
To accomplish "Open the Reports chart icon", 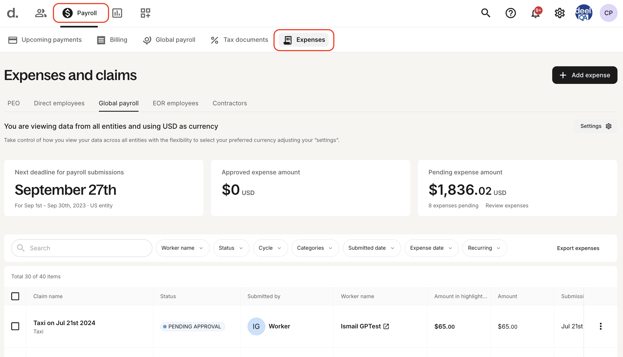I will point(117,13).
